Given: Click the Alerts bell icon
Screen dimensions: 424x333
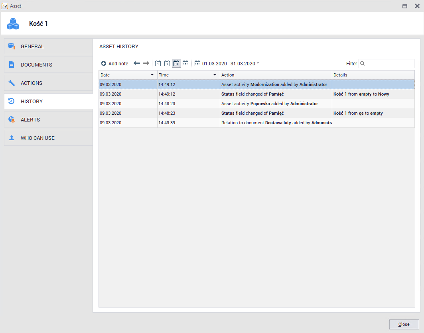Looking at the screenshot, I should point(12,119).
